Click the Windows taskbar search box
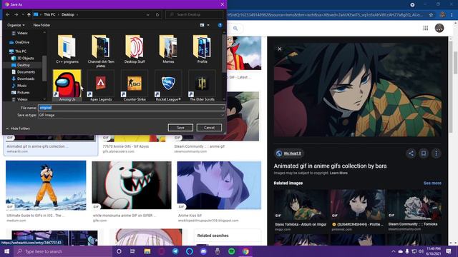Viewport: 458px width, 257px height. 63,251
